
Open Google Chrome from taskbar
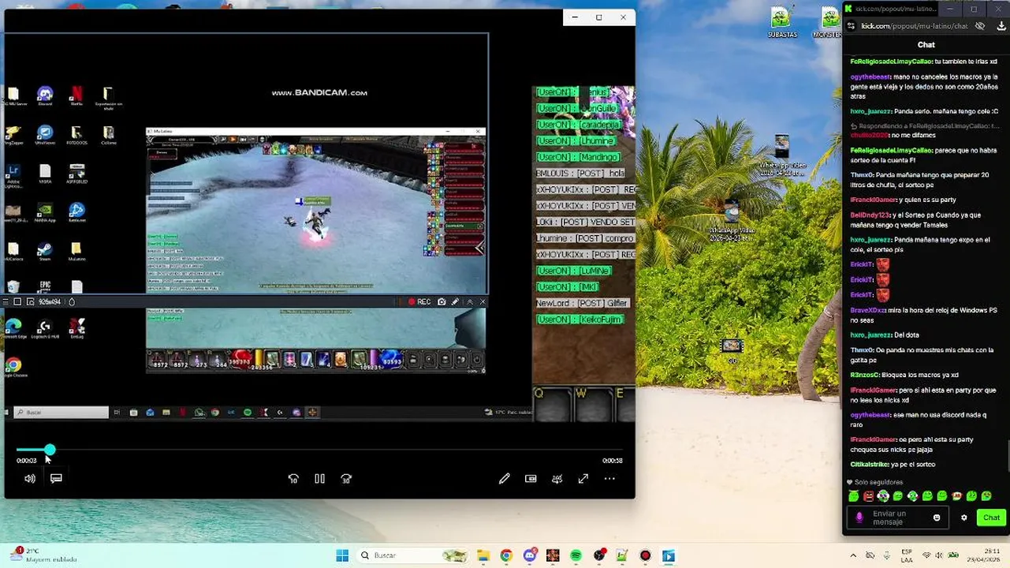(506, 555)
